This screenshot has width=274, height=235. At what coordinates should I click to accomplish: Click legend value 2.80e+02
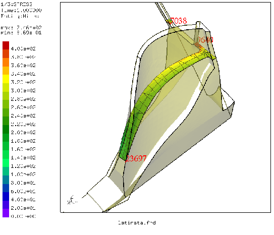point(23,99)
